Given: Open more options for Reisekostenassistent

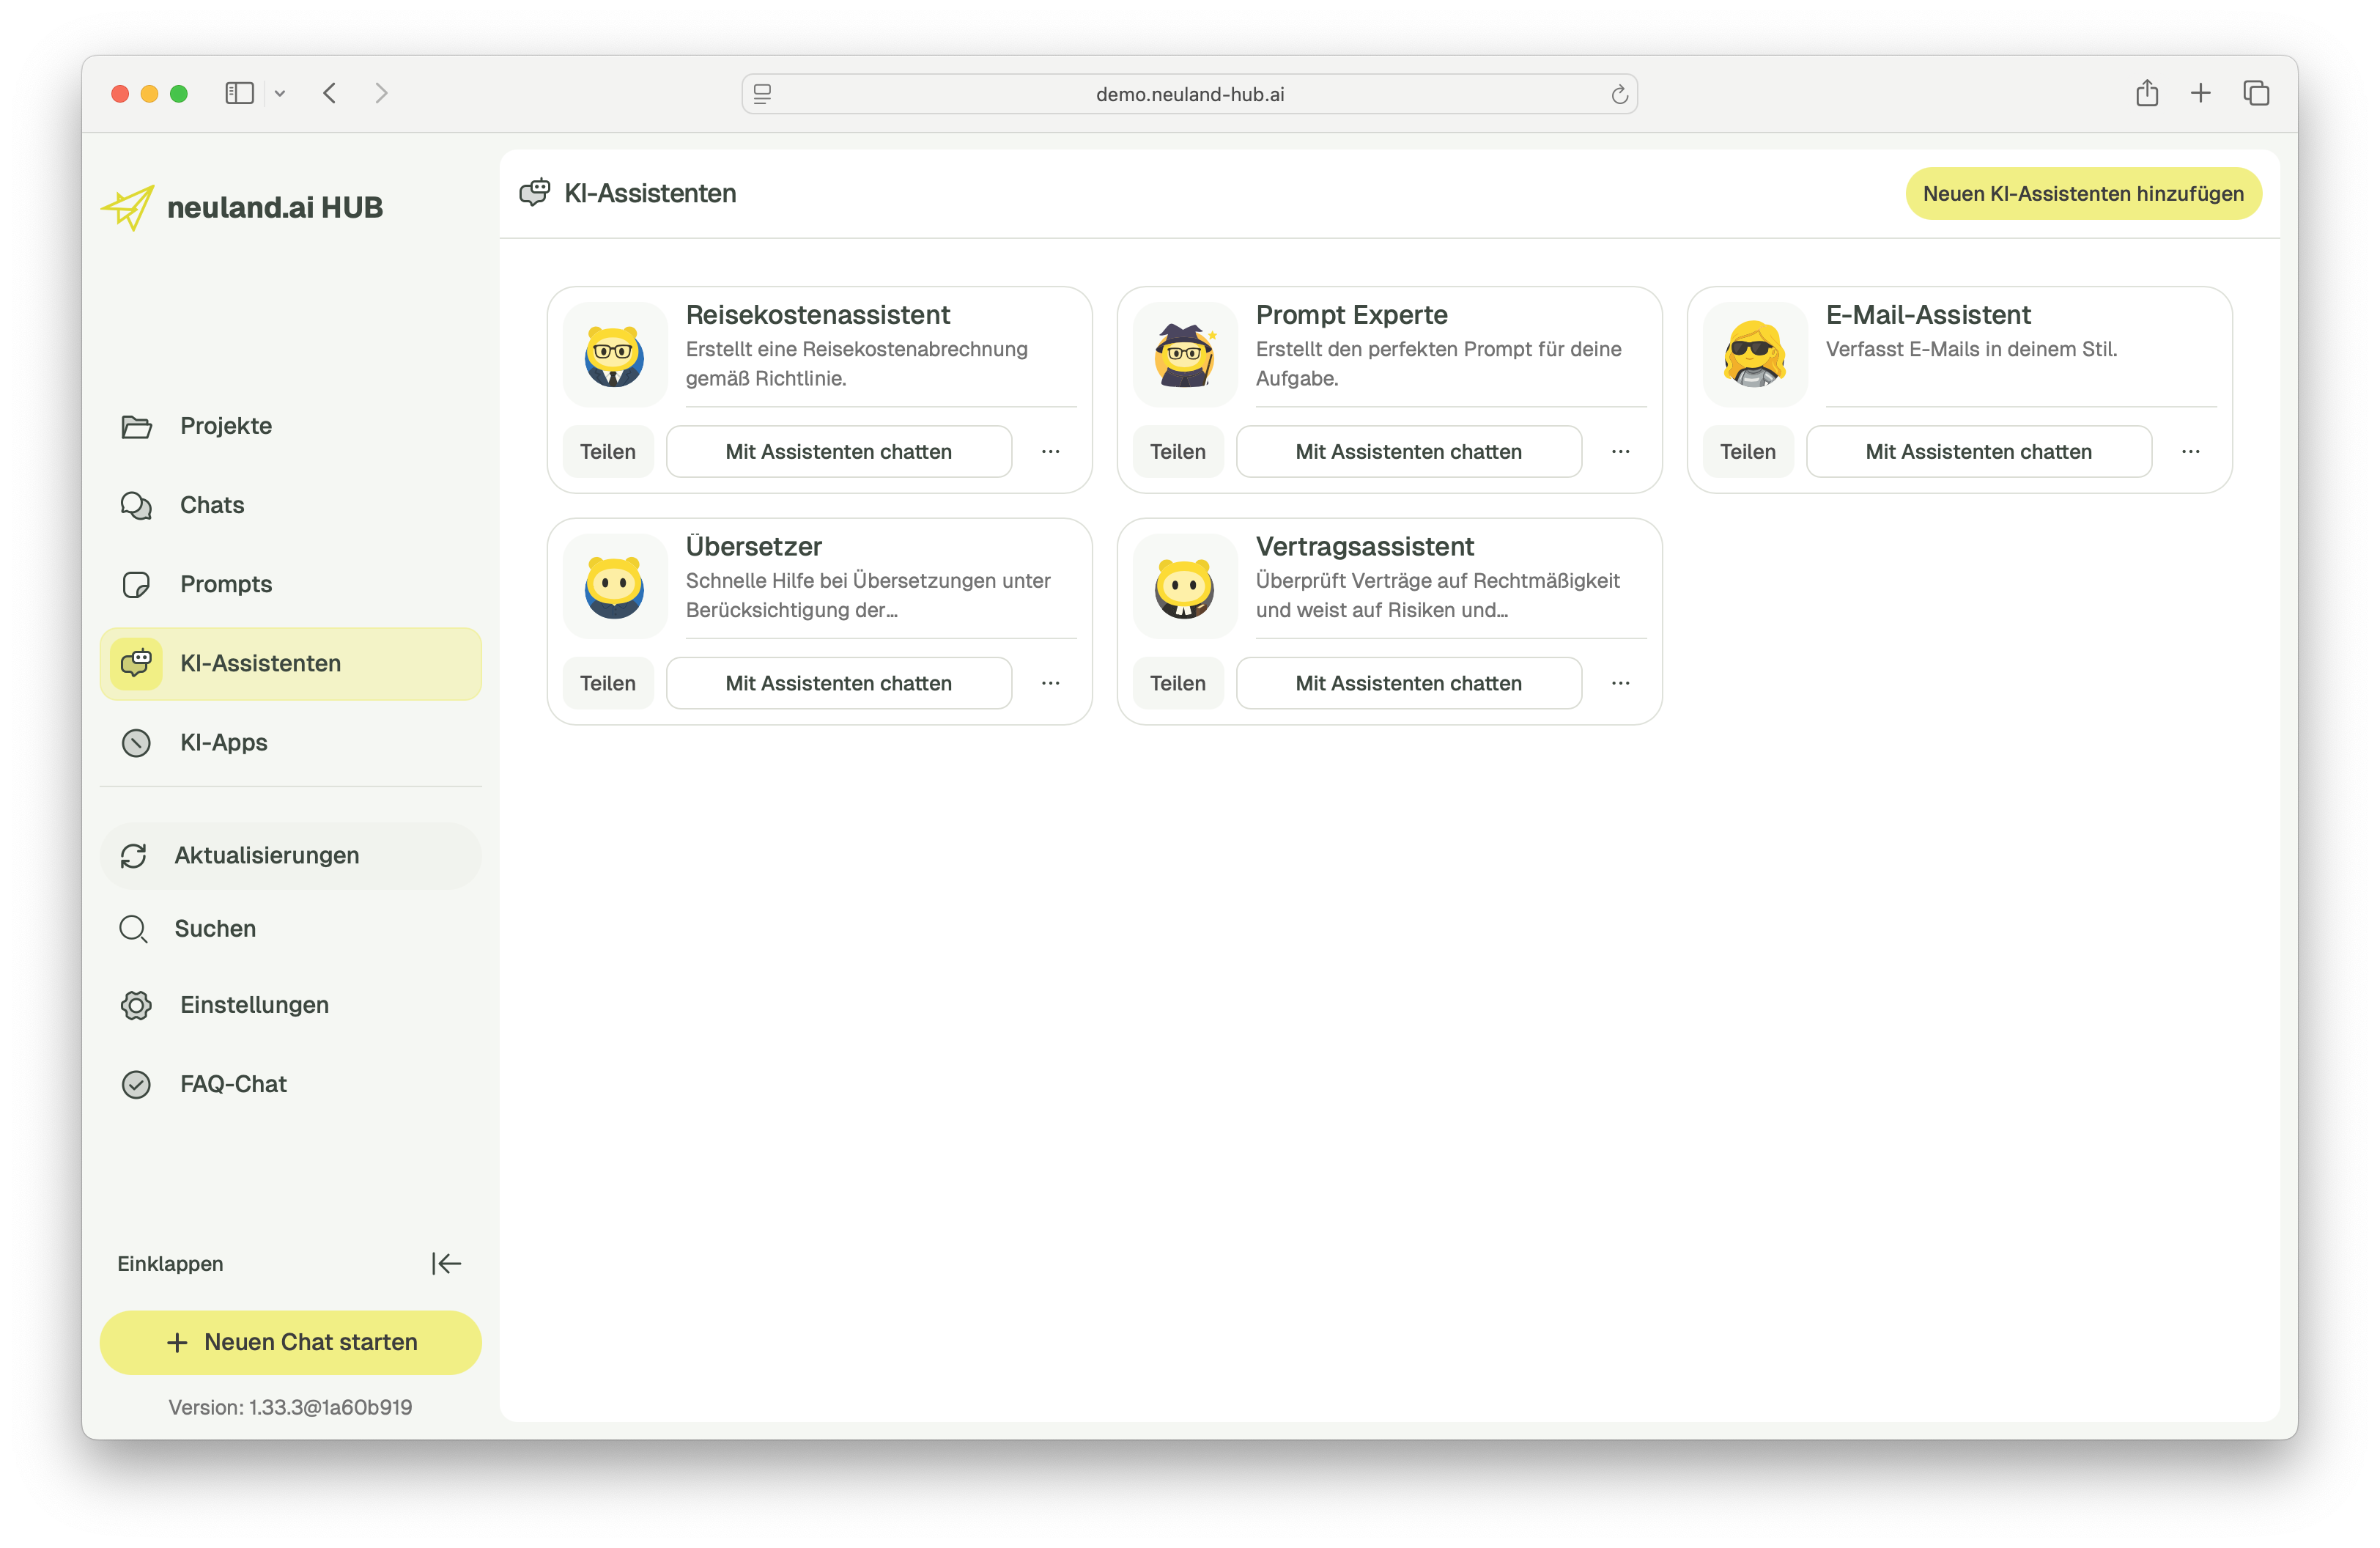Looking at the screenshot, I should (1050, 452).
